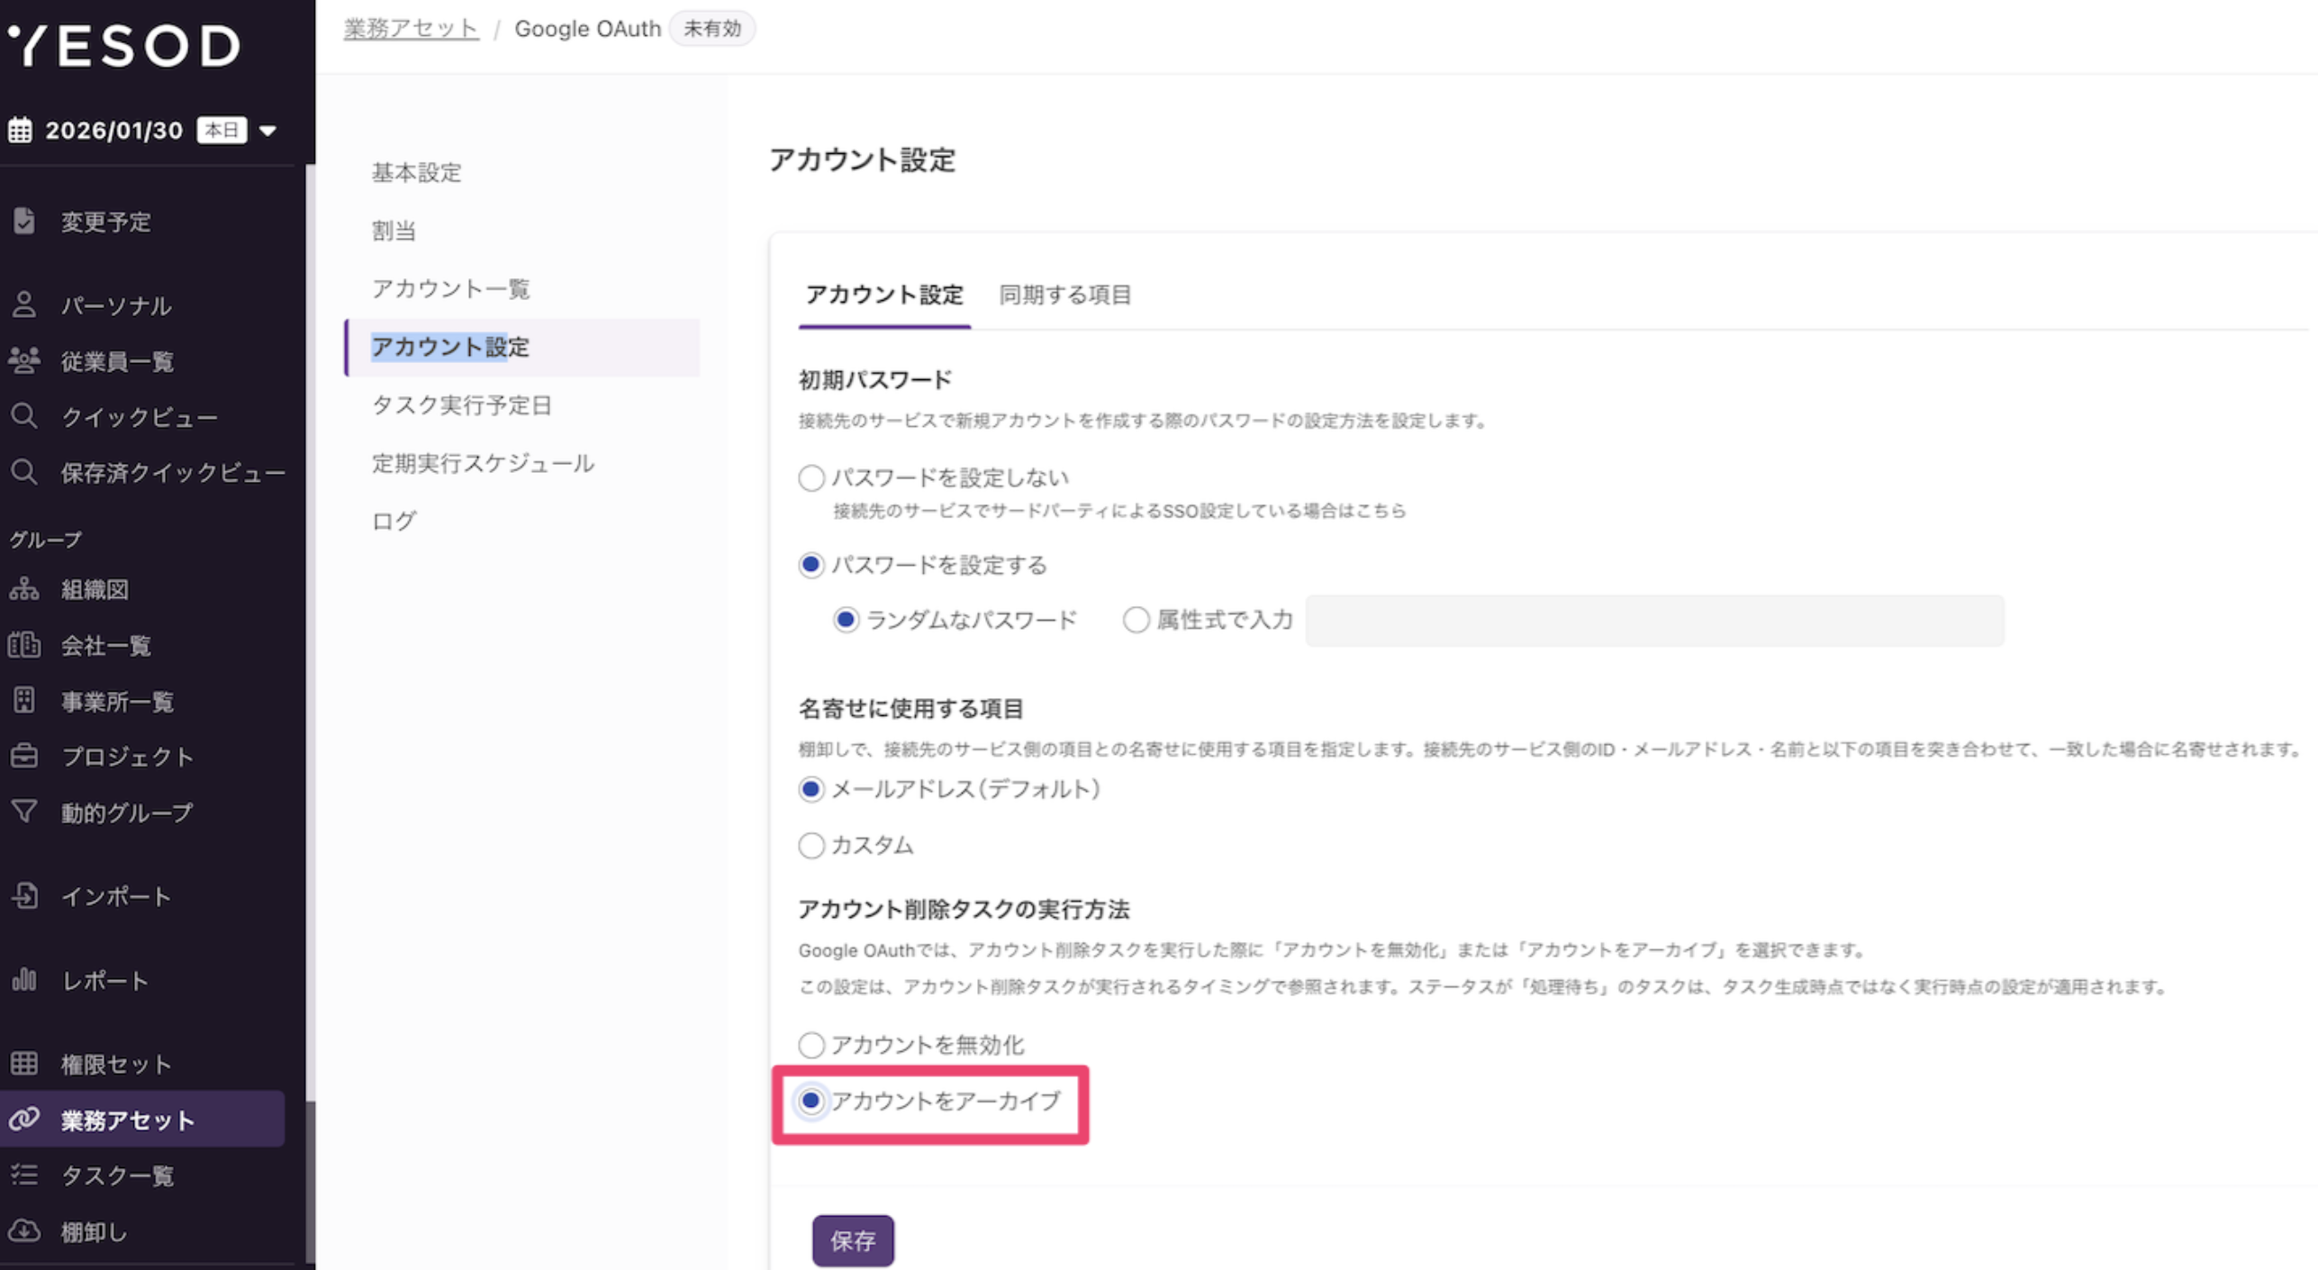
Task: Click the 業務アセット link icon
Action: click(24, 1119)
